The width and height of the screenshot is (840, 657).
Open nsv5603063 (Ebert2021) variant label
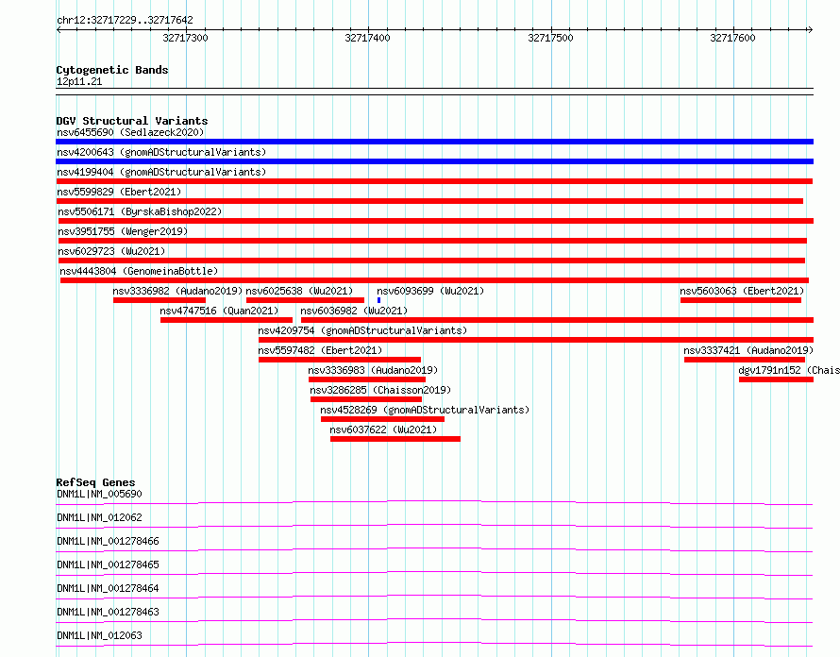point(742,291)
